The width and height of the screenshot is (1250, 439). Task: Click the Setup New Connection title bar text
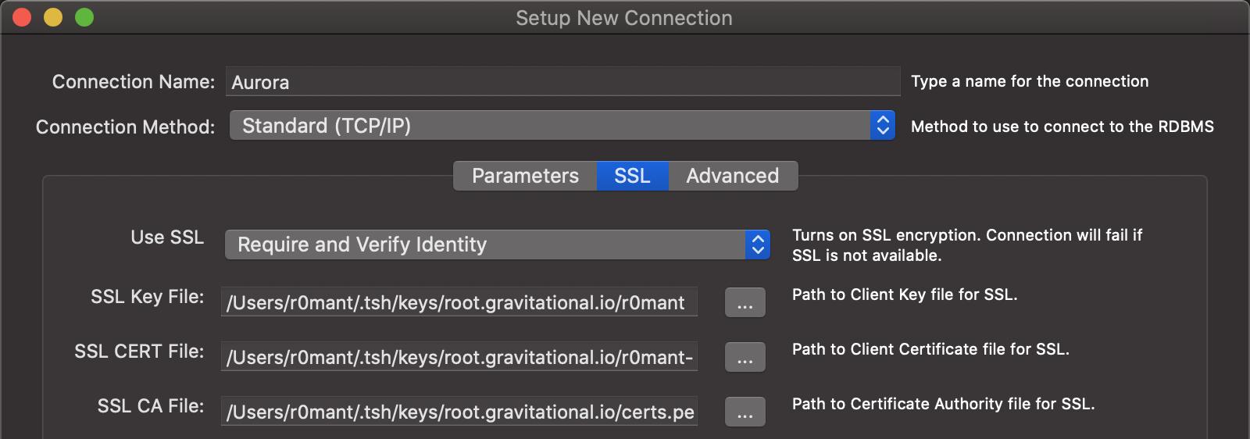pyautogui.click(x=623, y=18)
